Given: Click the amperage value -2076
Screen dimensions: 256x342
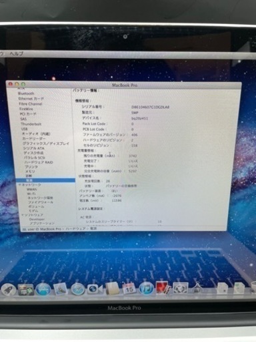Looking at the screenshot, I should [117, 196].
